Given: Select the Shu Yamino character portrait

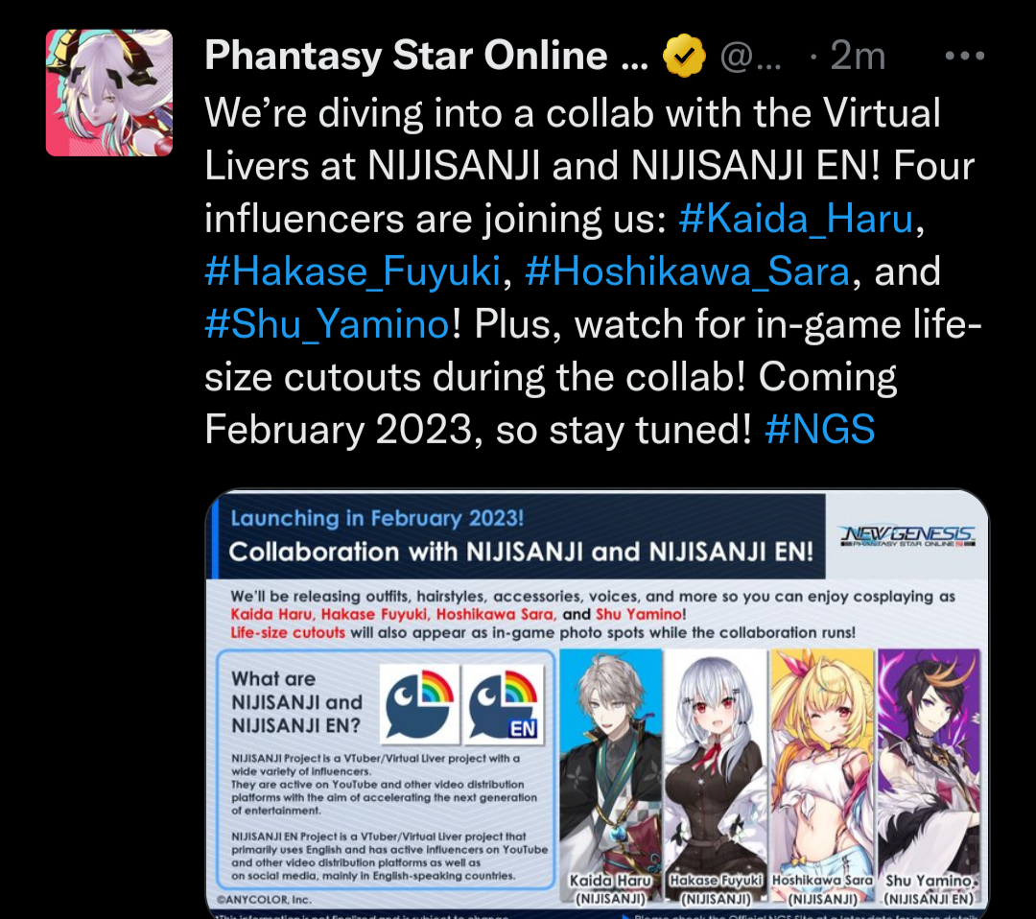Looking at the screenshot, I should click(929, 769).
